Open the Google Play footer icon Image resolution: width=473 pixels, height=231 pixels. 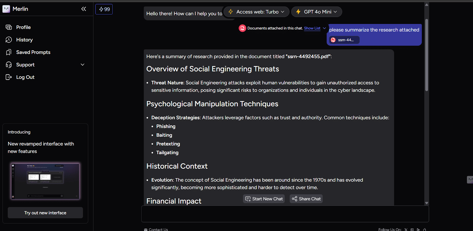click(418, 230)
